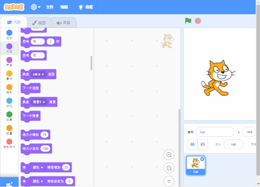260x187 pixels.
Task: Click the red stop button
Action: click(198, 21)
